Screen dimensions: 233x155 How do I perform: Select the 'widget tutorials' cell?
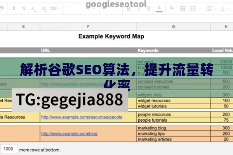(x=174, y=106)
